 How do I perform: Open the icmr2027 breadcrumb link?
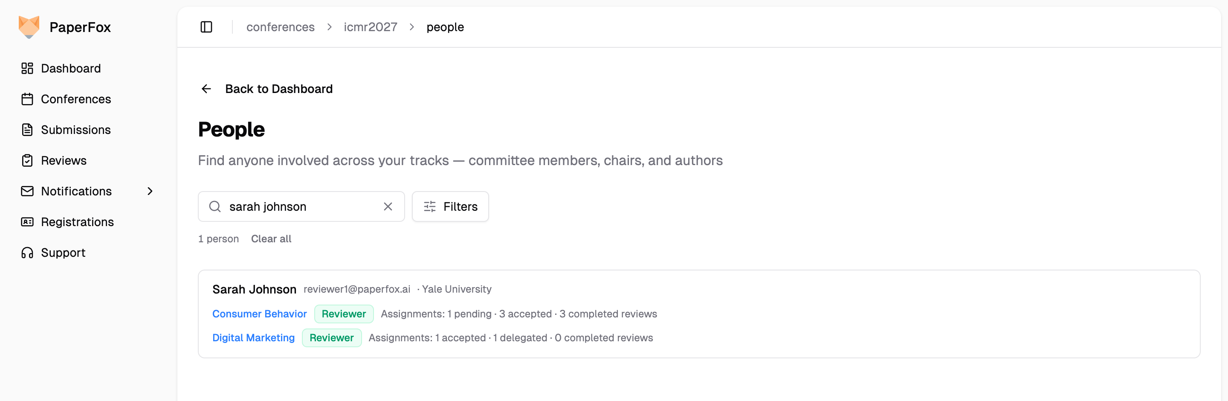[371, 27]
